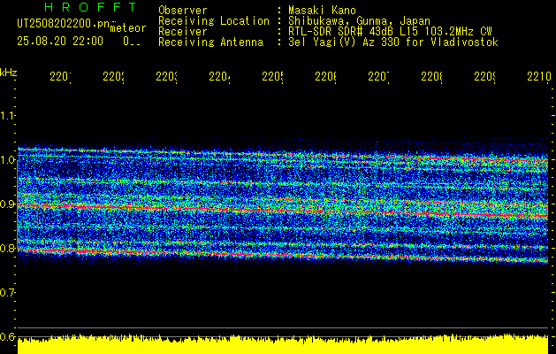
Task: Click the 2207 time axis marker
Action: 378,77
